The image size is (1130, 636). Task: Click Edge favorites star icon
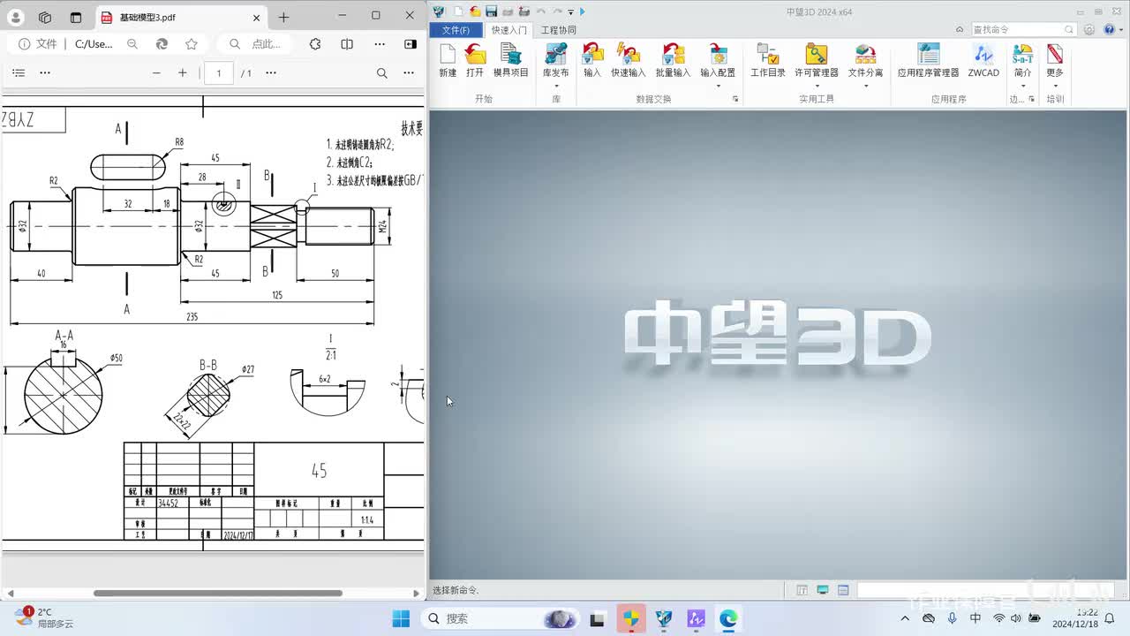coord(192,43)
